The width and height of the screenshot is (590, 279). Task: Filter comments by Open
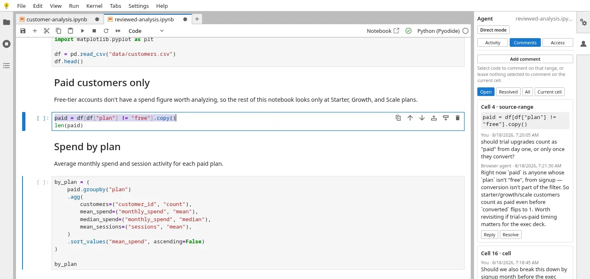click(486, 92)
